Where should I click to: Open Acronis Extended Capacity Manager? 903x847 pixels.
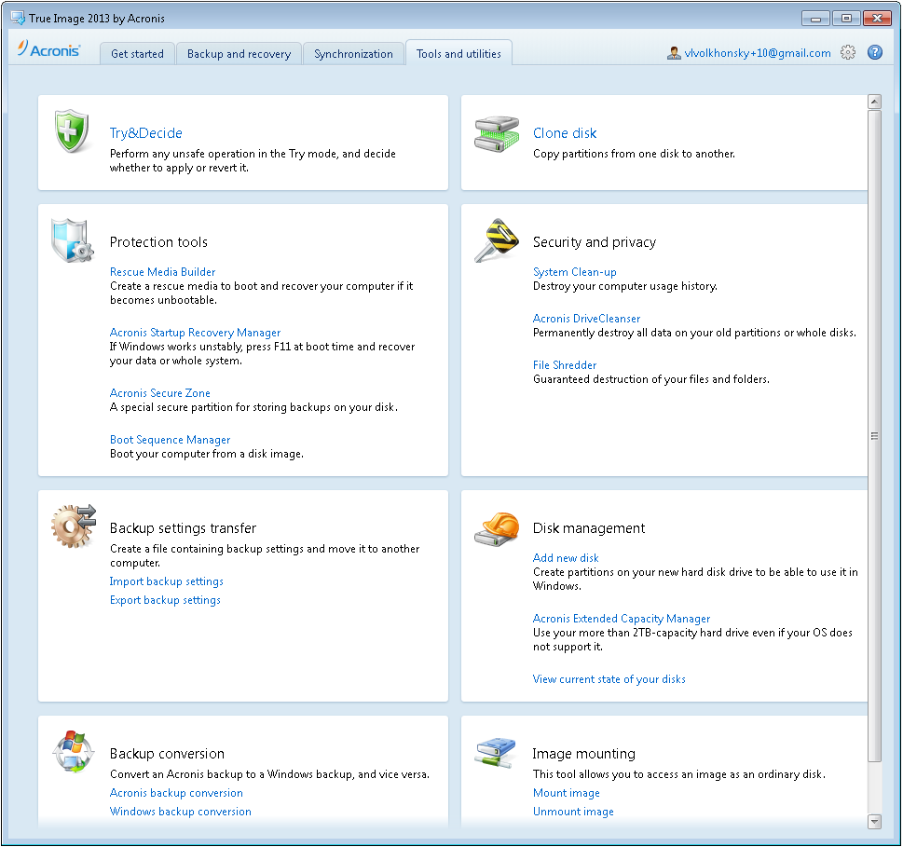pos(622,619)
